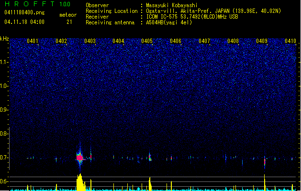
Task: Click the large magenta meteor echo near 0403
Action: pyautogui.click(x=79, y=158)
